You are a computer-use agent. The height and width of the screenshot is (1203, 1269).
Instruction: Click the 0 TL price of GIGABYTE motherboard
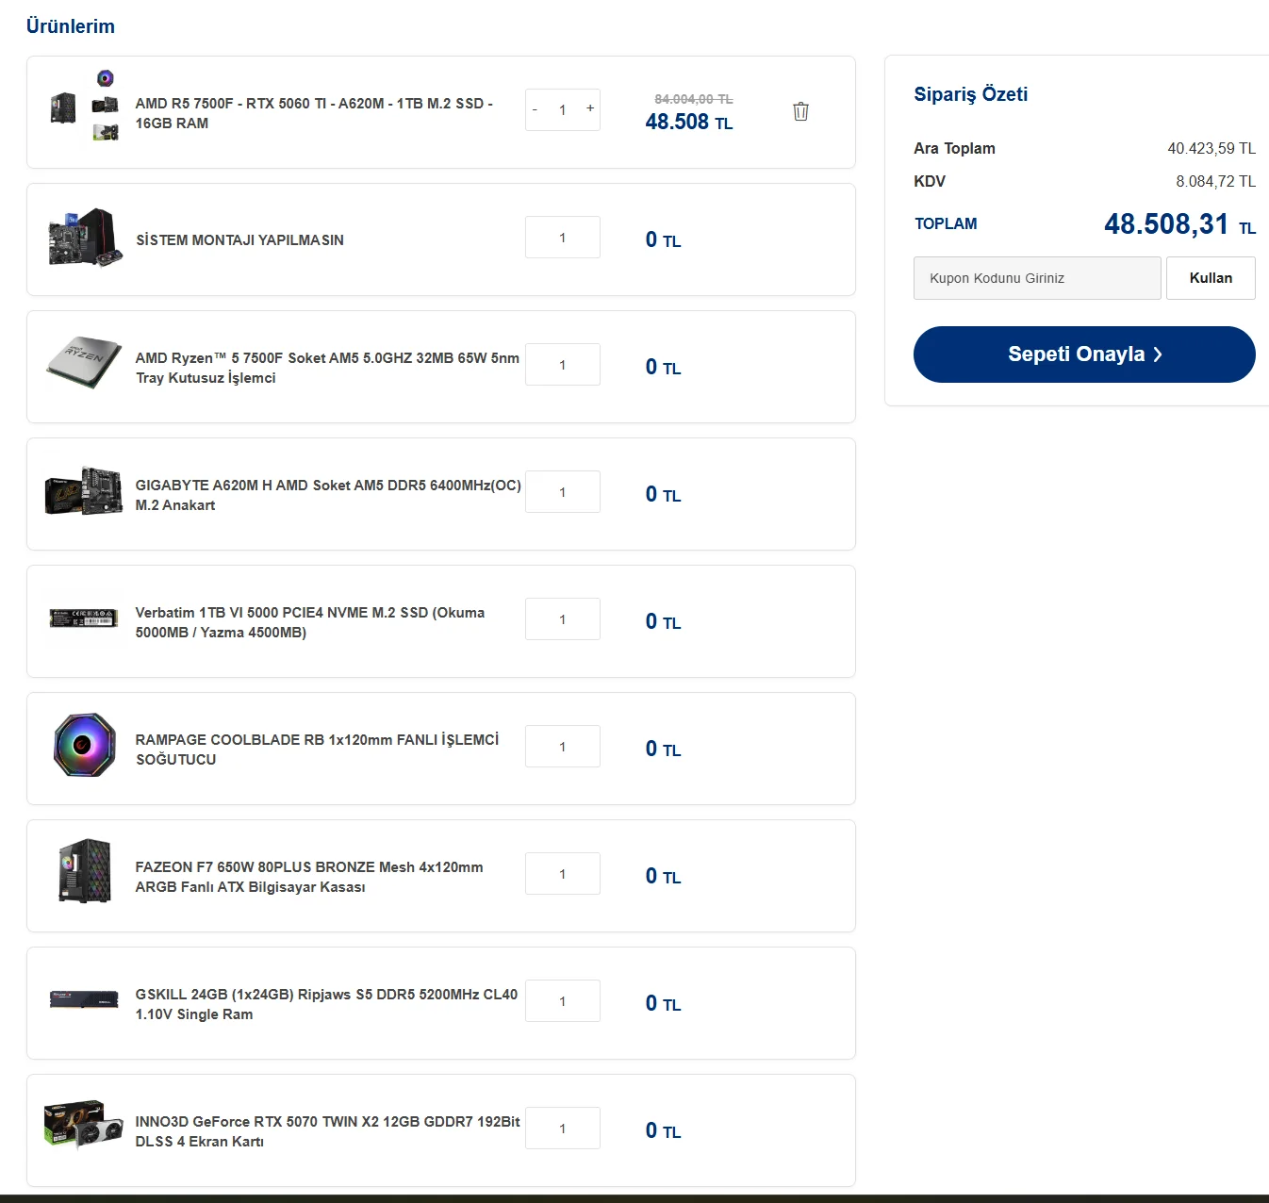click(663, 495)
